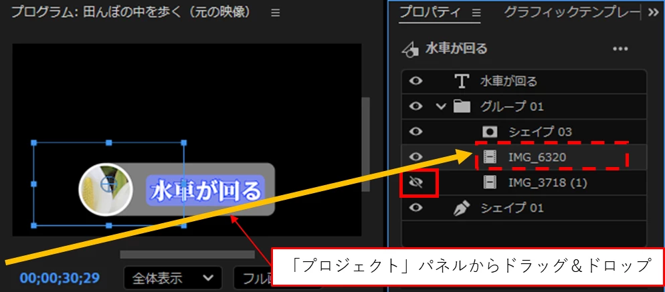Select the IMG_6320 layer name

[537, 157]
